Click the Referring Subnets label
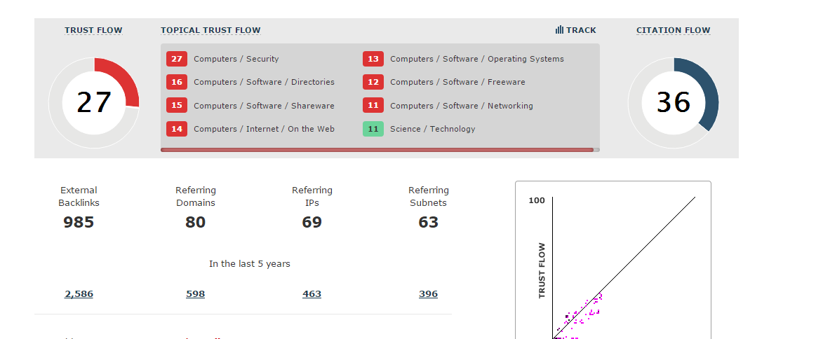The height and width of the screenshot is (339, 823). (x=428, y=197)
